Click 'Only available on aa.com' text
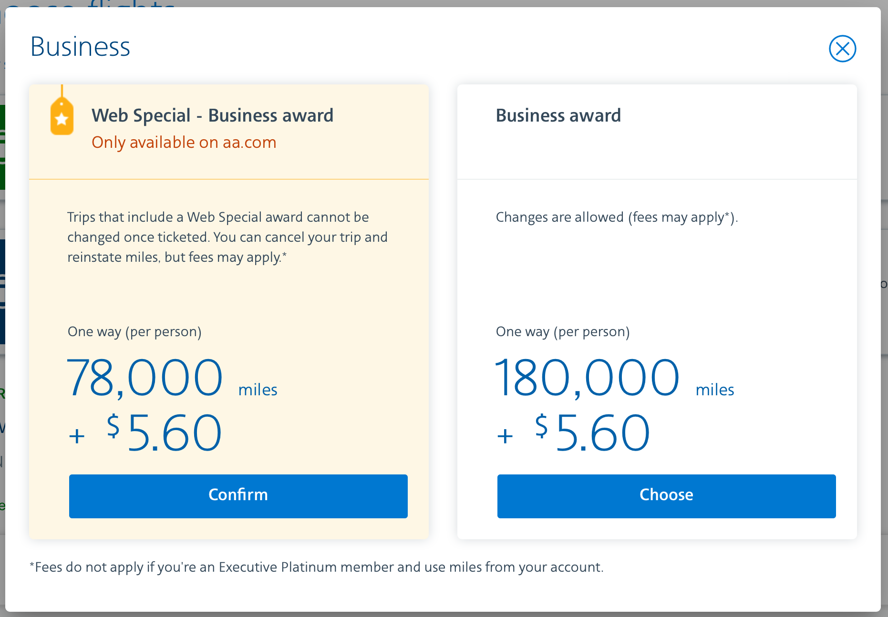The image size is (888, 617). click(184, 142)
